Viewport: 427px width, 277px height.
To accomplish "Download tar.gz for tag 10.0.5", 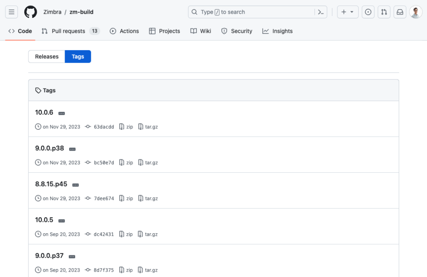I will pos(148,234).
